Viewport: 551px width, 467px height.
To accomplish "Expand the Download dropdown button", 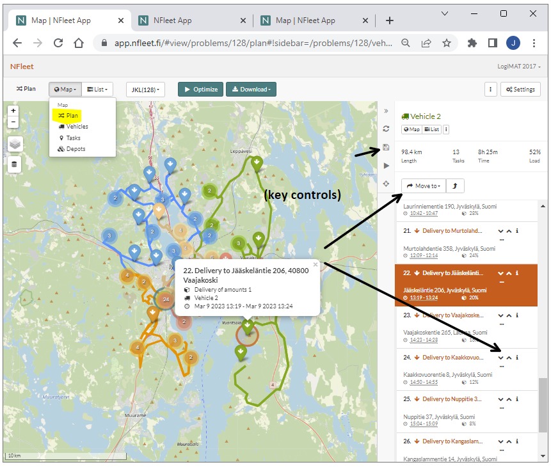I will [252, 90].
